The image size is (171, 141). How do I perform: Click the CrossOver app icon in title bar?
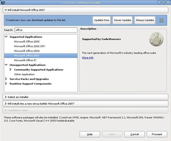pos(3,2)
